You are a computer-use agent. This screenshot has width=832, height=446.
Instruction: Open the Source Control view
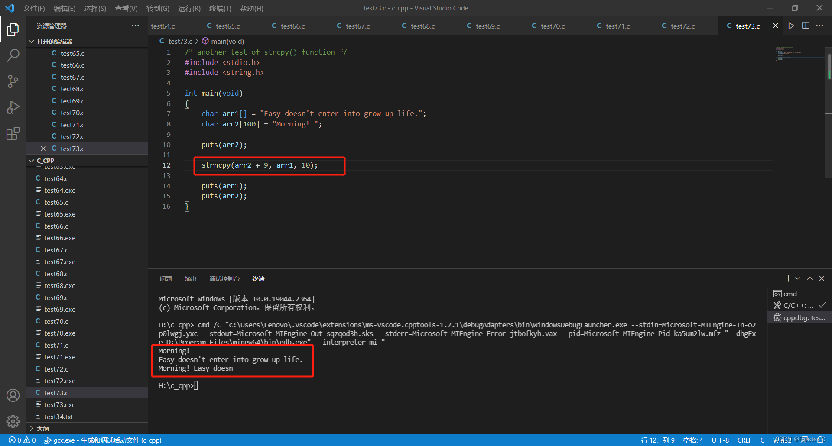(x=13, y=81)
